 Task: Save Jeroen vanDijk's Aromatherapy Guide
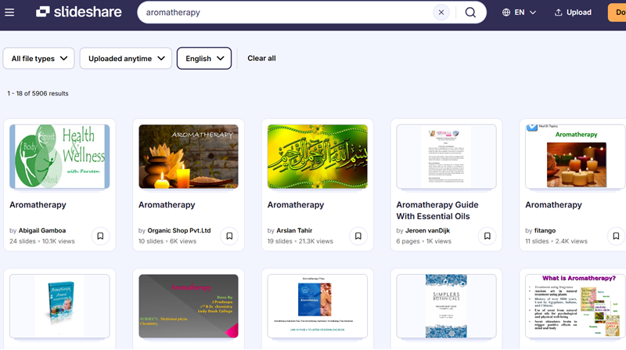coord(487,236)
